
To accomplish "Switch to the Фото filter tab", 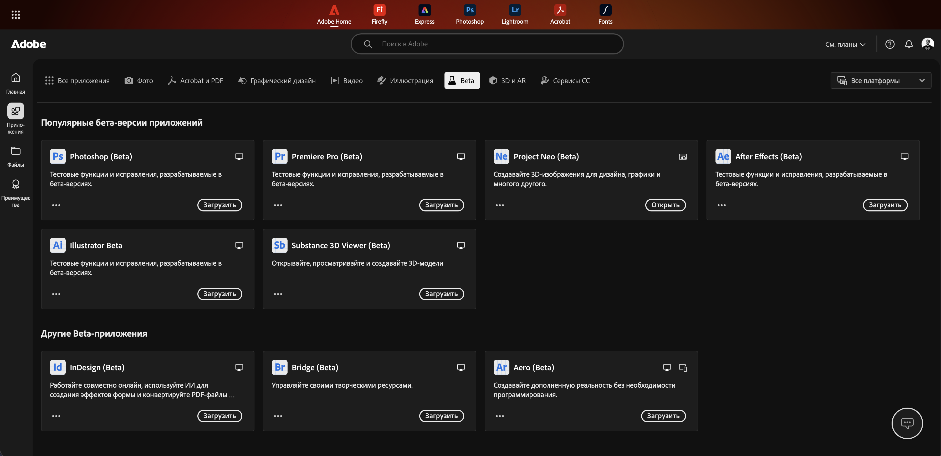I will 139,80.
